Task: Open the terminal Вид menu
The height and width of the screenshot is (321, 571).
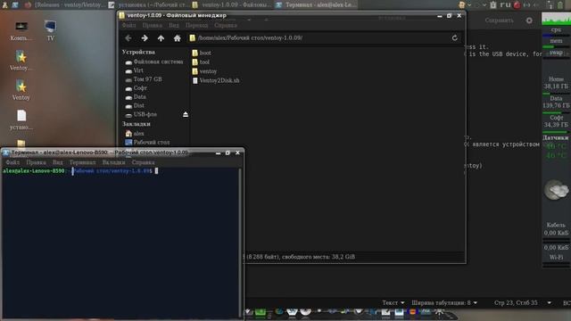Action: point(57,162)
